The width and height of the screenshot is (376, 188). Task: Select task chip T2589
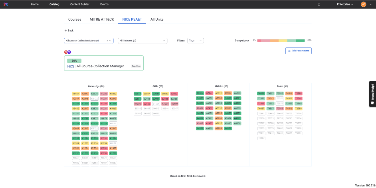point(298,109)
